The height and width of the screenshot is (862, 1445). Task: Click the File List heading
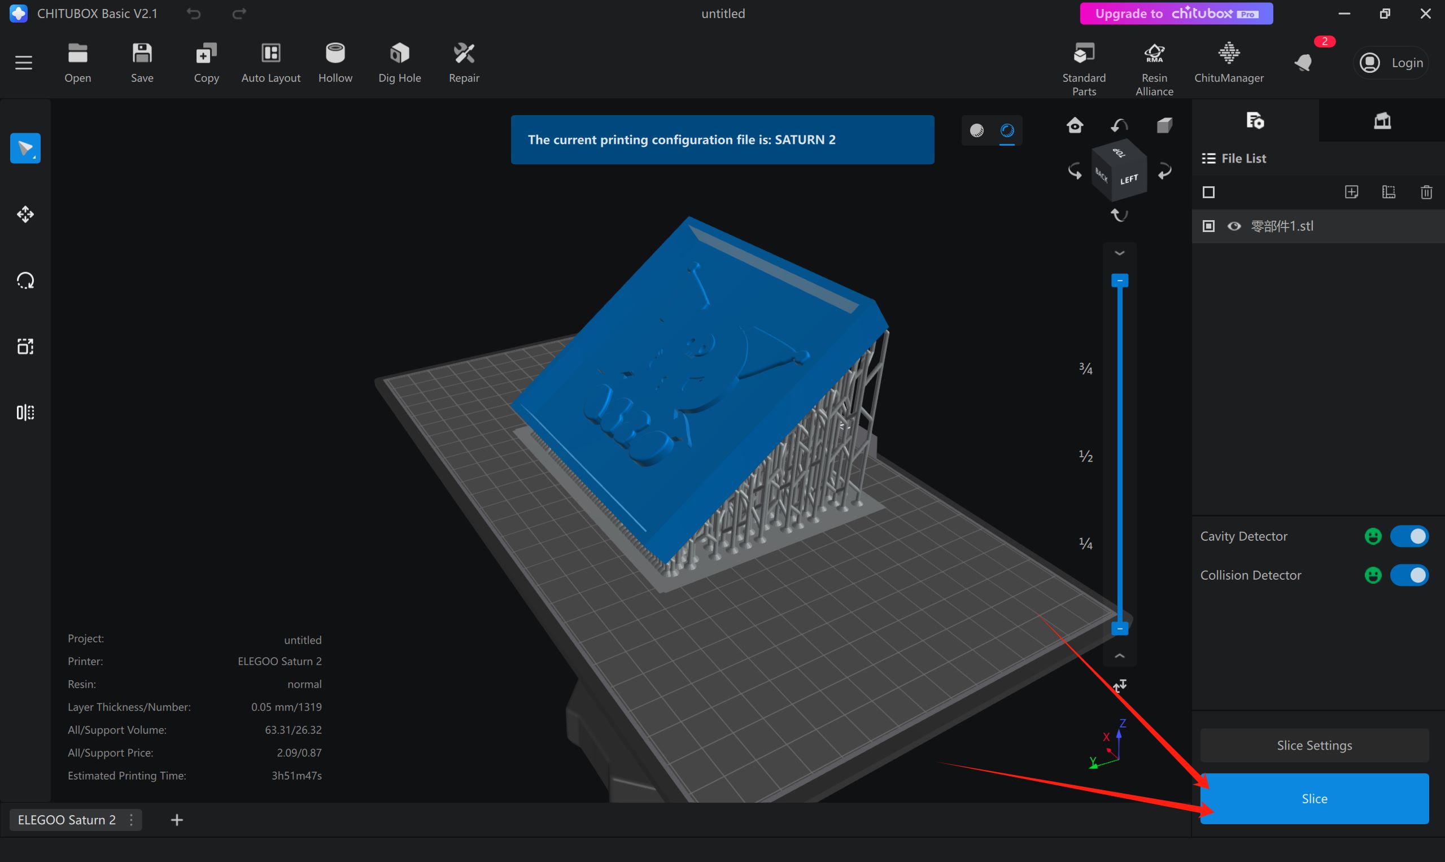(x=1243, y=158)
